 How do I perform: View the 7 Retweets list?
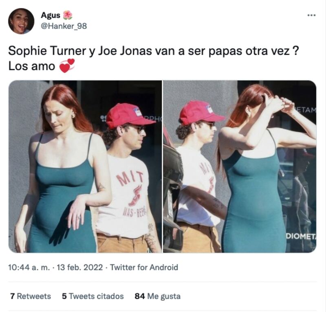31,296
